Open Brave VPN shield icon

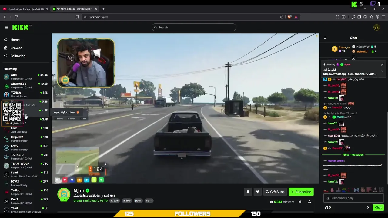[377, 17]
